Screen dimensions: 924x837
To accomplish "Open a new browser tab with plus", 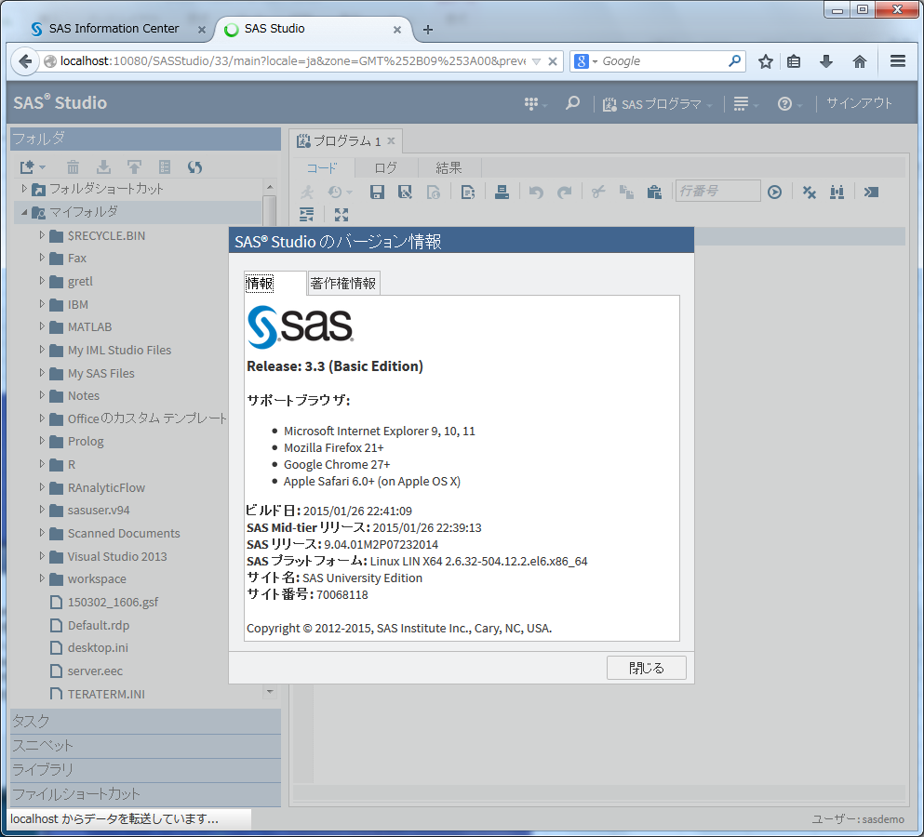I will 428,30.
